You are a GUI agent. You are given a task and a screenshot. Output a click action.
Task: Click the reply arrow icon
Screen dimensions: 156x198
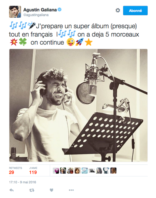pyautogui.click(x=12, y=190)
